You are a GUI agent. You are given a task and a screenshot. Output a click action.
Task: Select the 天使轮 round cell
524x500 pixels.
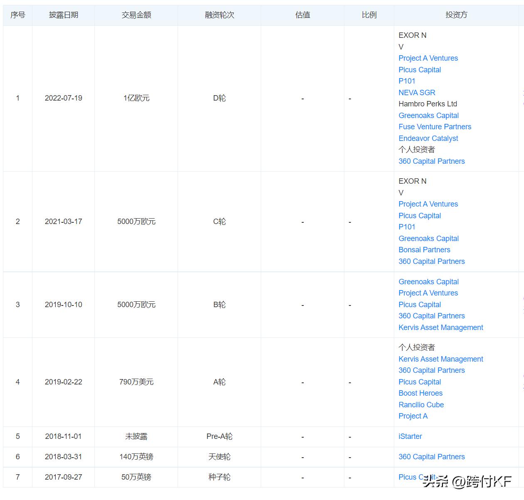[219, 457]
